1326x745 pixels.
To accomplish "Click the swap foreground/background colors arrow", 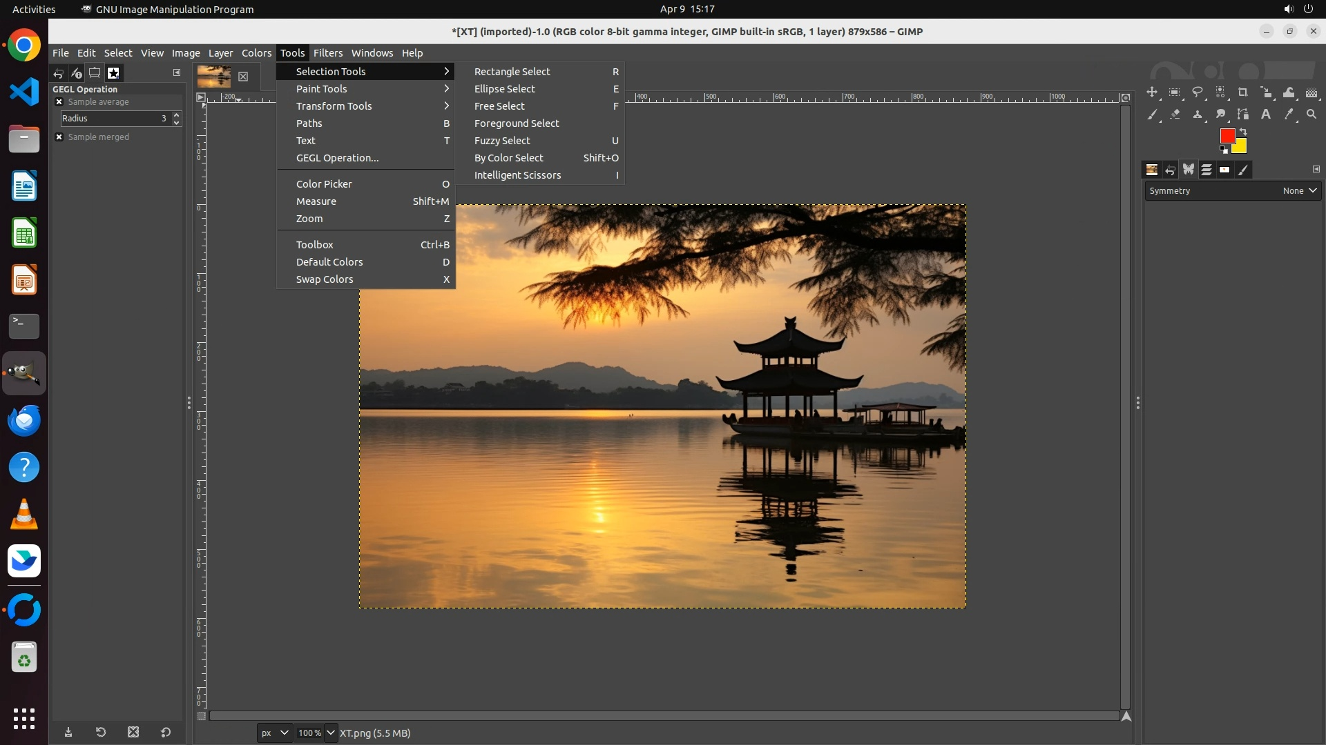I will [x=1243, y=131].
